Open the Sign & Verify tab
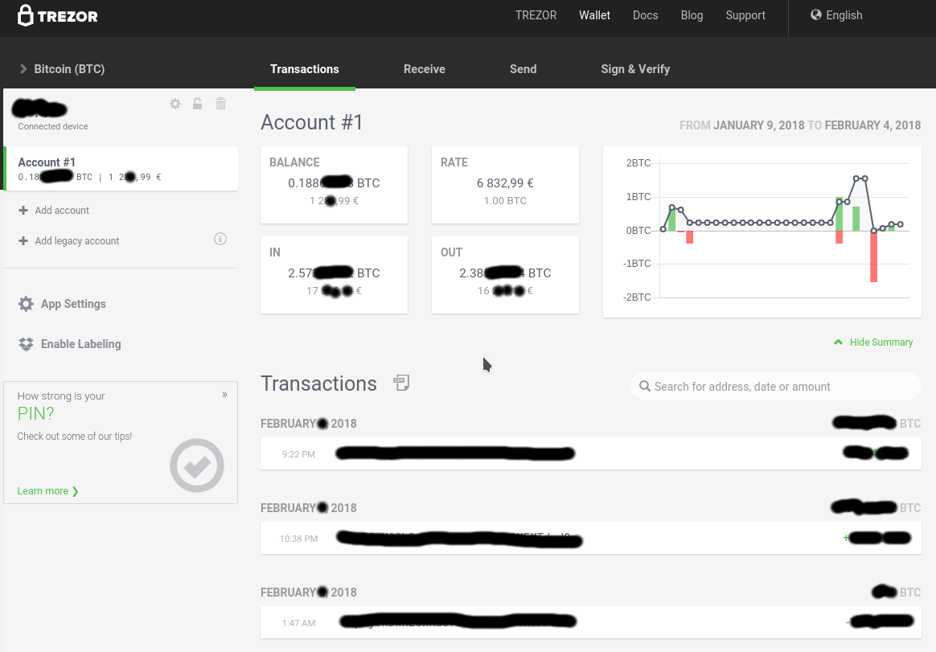Viewport: 936px width, 652px height. point(635,69)
